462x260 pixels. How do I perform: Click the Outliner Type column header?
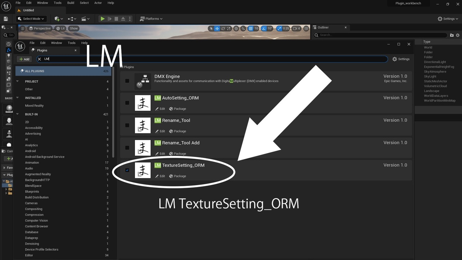tap(427, 42)
